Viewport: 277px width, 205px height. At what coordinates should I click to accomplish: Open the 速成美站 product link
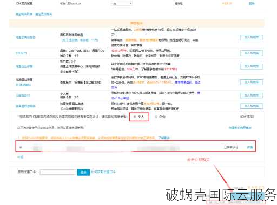[x=23, y=85]
